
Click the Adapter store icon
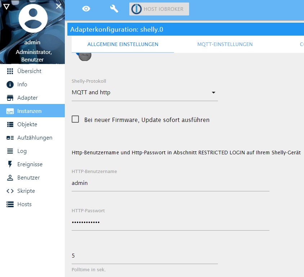coord(10,98)
